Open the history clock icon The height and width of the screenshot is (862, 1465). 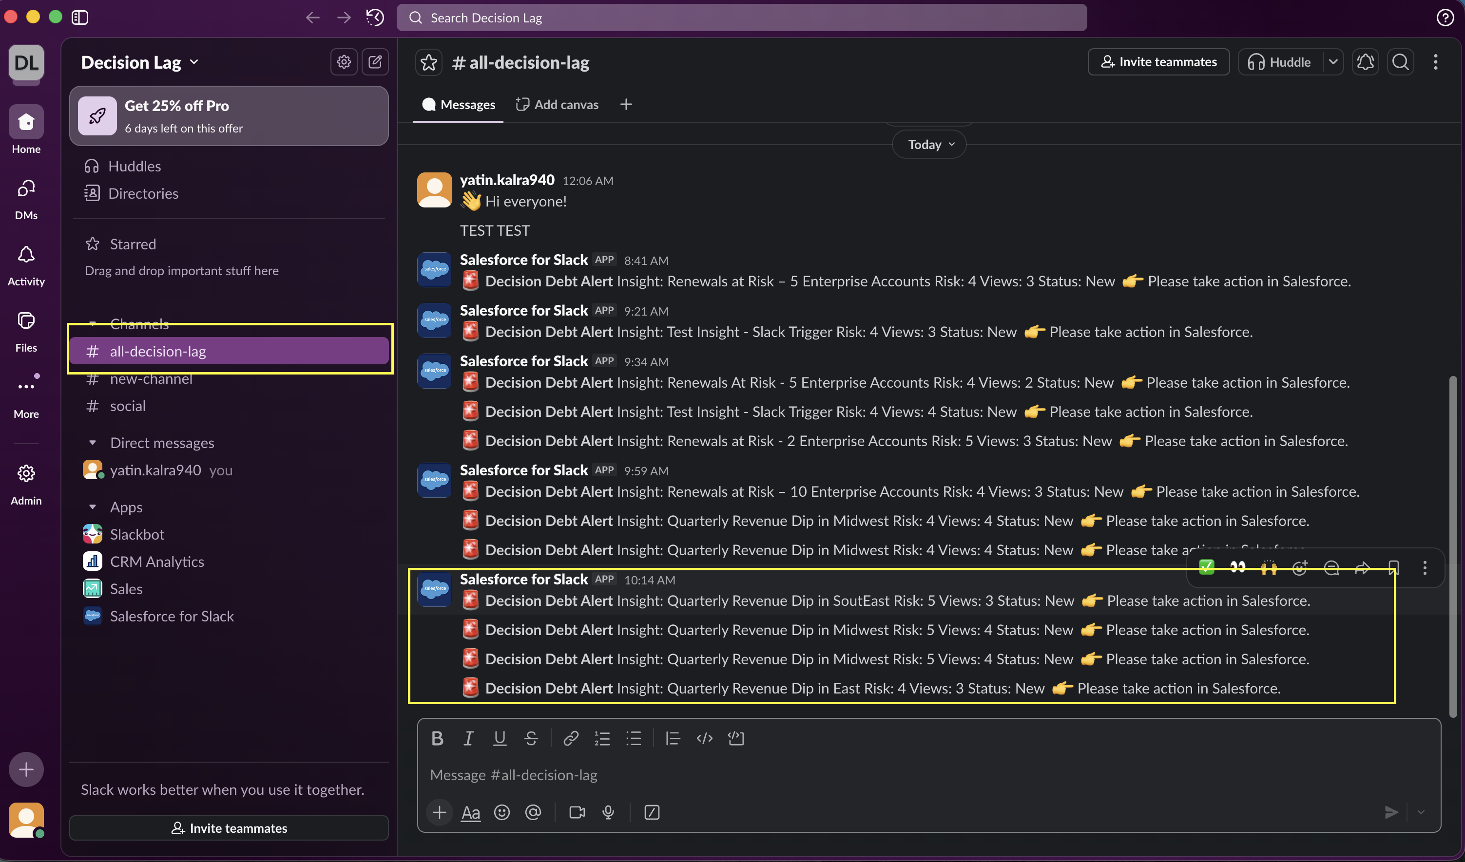375,18
